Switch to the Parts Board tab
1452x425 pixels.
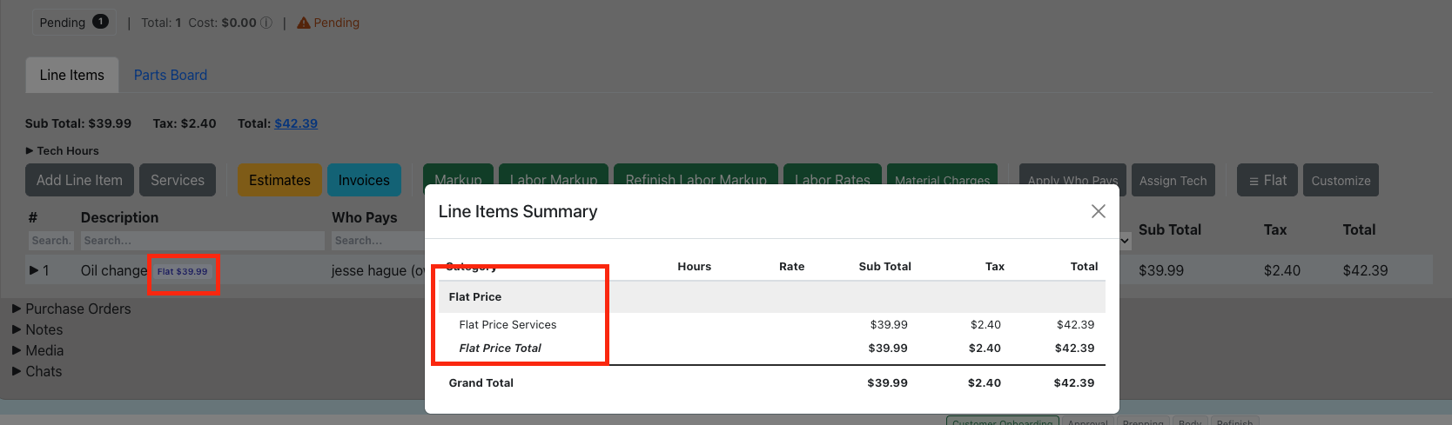pos(171,75)
